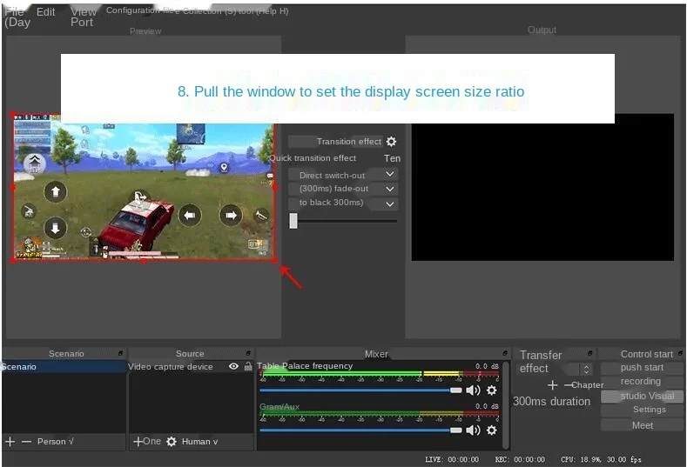The height and width of the screenshot is (467, 687).
Task: Click the Table Palace frequency volume slider
Action: point(360,390)
